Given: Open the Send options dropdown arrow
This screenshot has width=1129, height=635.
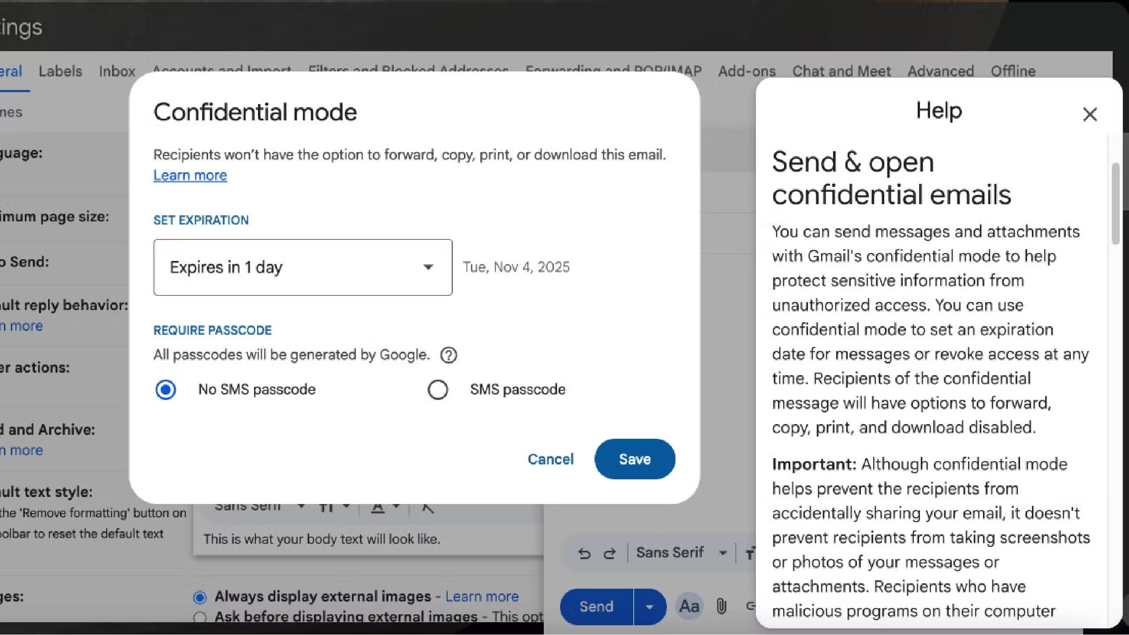Looking at the screenshot, I should coord(649,607).
